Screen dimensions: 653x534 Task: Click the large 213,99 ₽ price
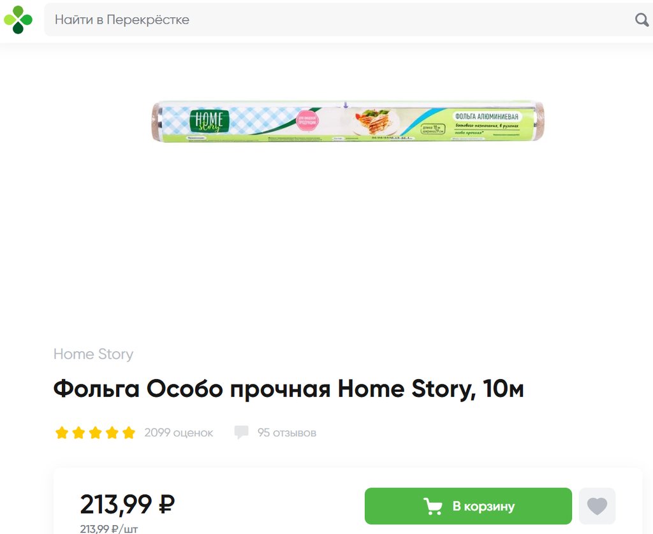click(x=127, y=505)
